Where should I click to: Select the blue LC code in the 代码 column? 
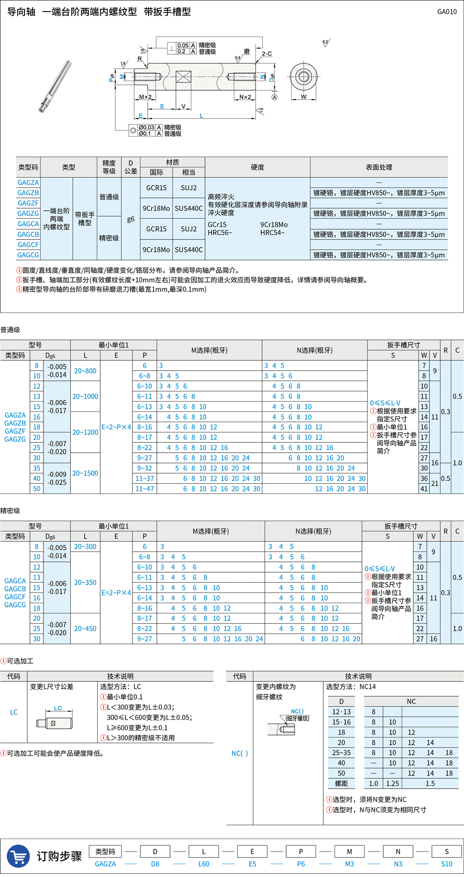click(x=14, y=712)
